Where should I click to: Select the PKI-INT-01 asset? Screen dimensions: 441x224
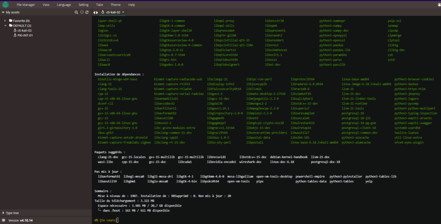point(24,35)
